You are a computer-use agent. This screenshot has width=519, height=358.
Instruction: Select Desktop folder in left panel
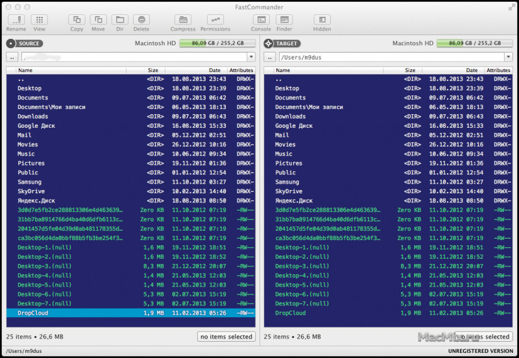click(131, 88)
